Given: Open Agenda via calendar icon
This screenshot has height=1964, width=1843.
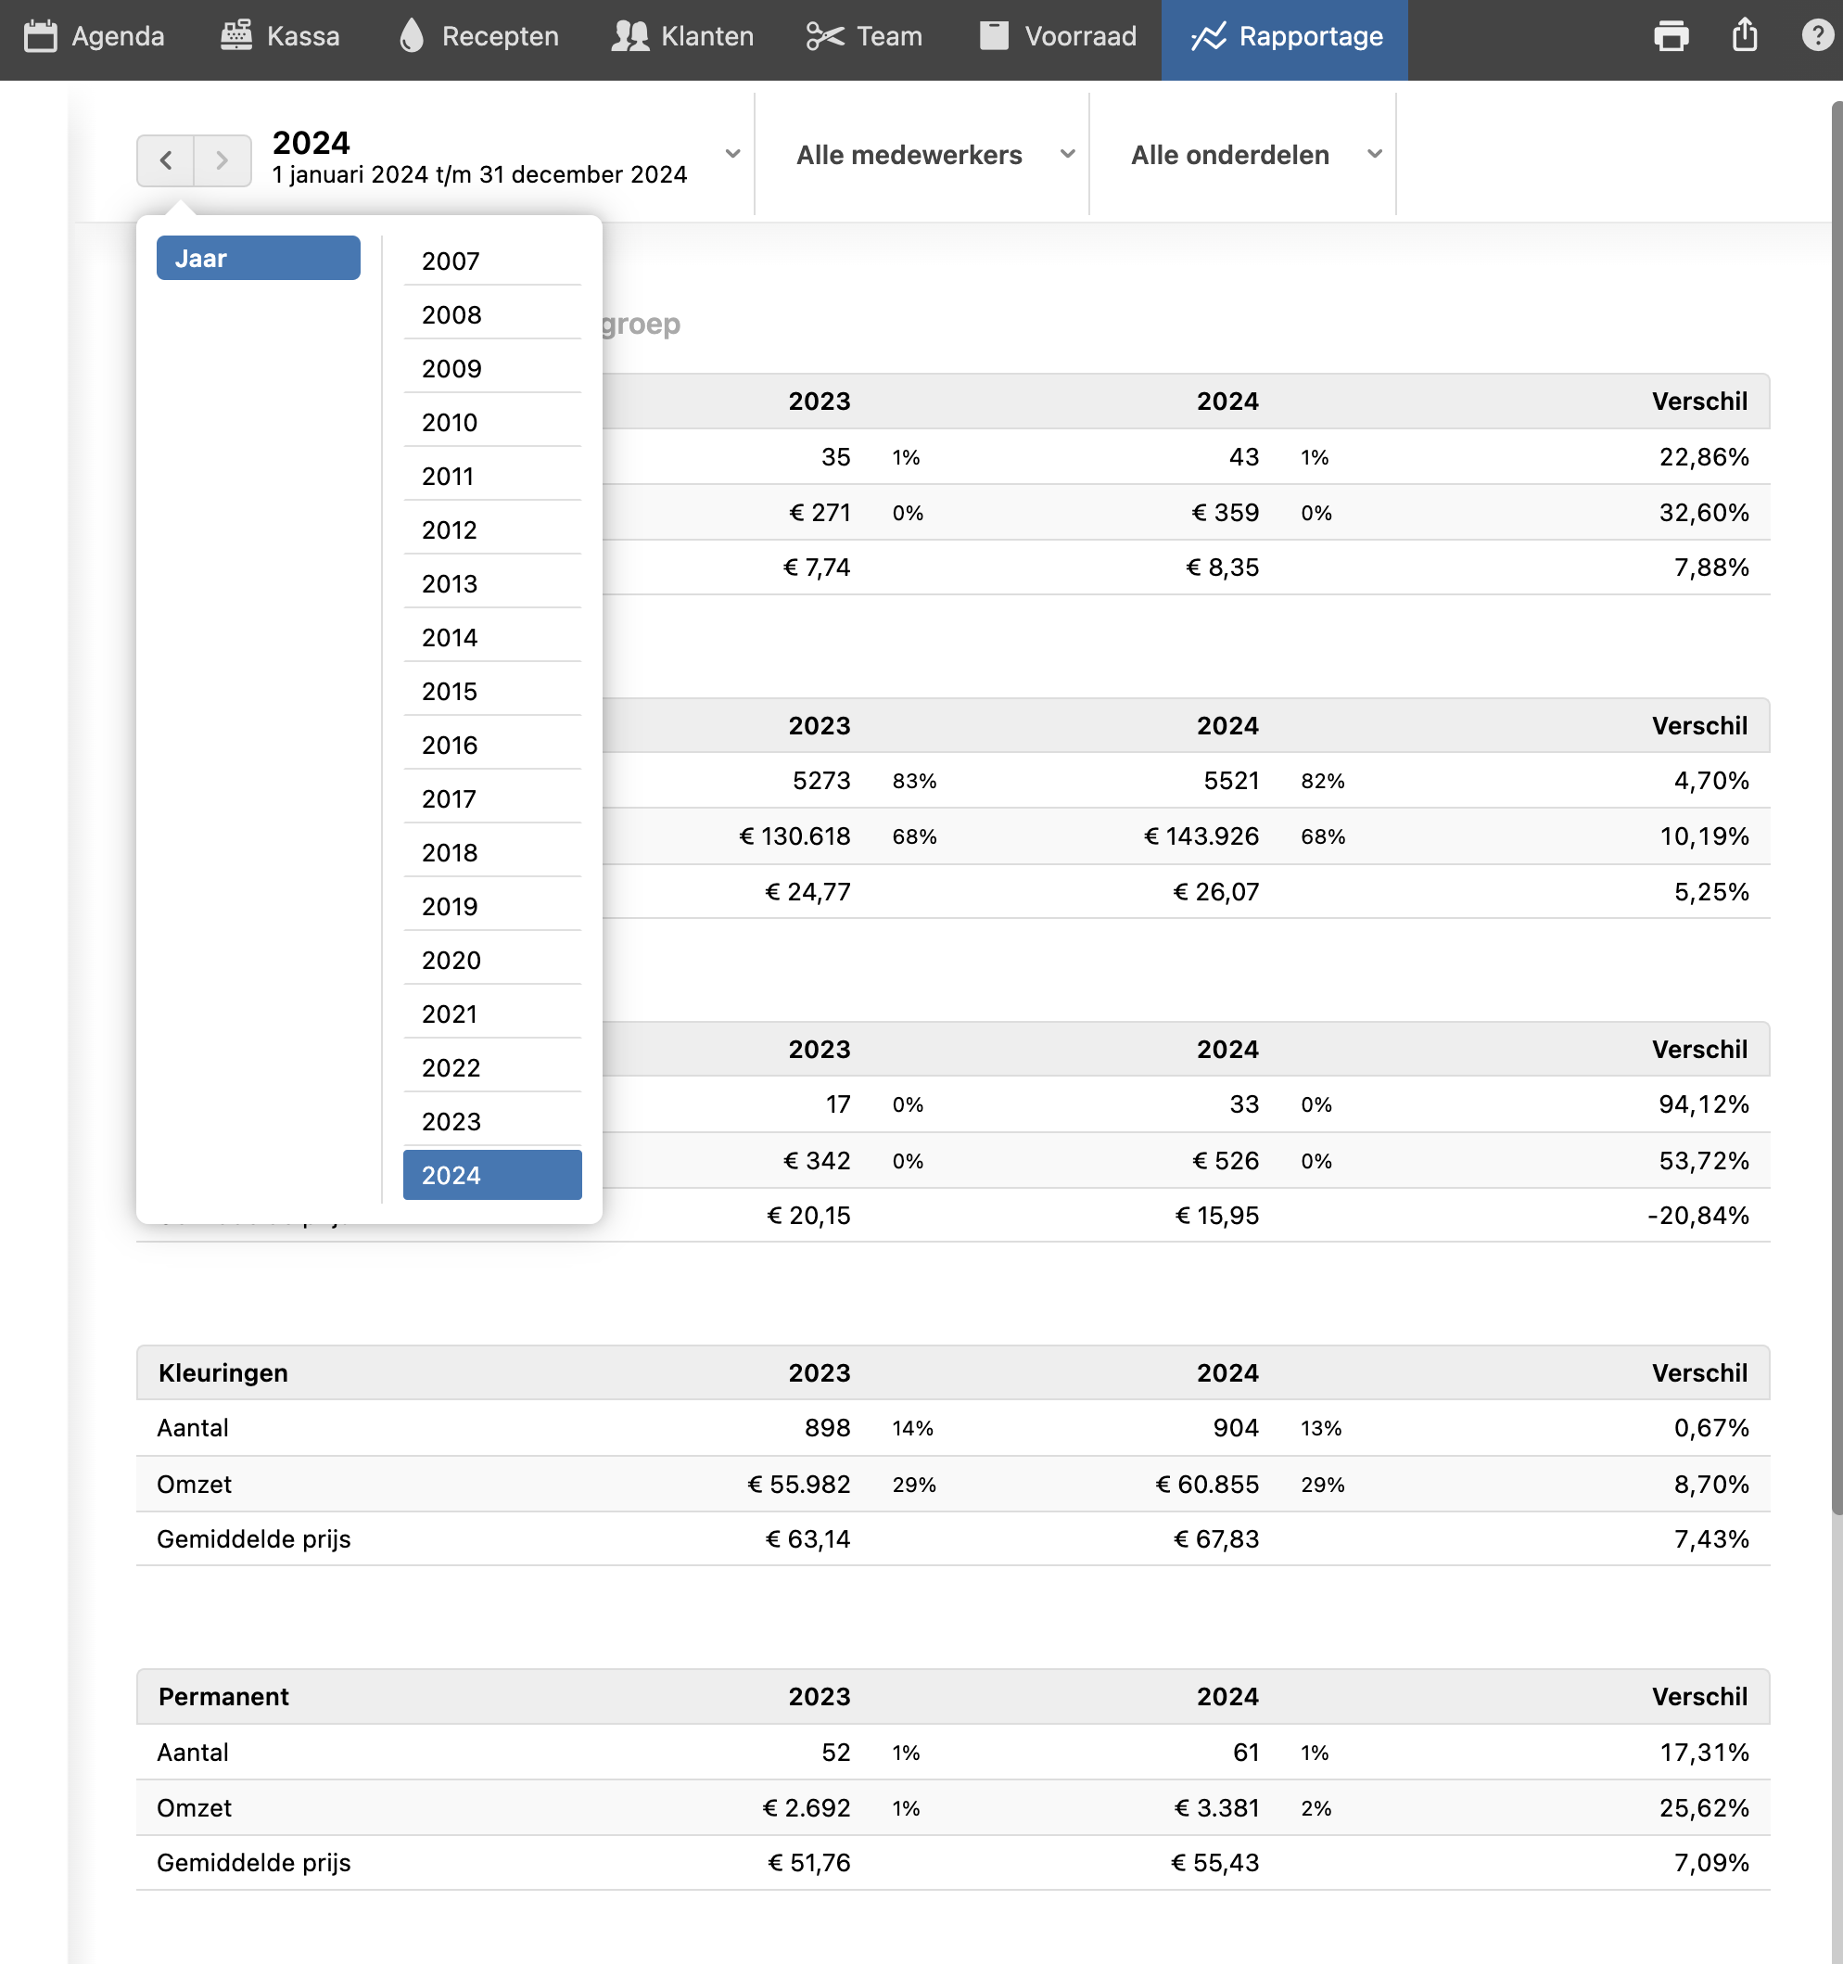Looking at the screenshot, I should pos(41,36).
